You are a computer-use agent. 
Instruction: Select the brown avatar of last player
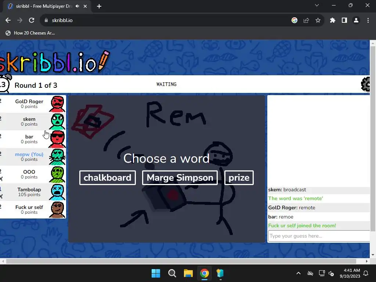tap(57, 210)
